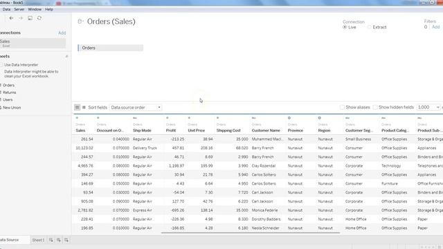The width and height of the screenshot is (443, 249).
Task: Click the cell with sales value 10,123.02
Action: click(x=84, y=148)
